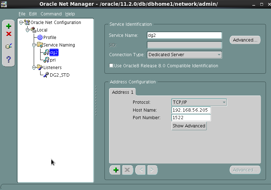
Task: Open the Help menu
Action: pos(70,14)
